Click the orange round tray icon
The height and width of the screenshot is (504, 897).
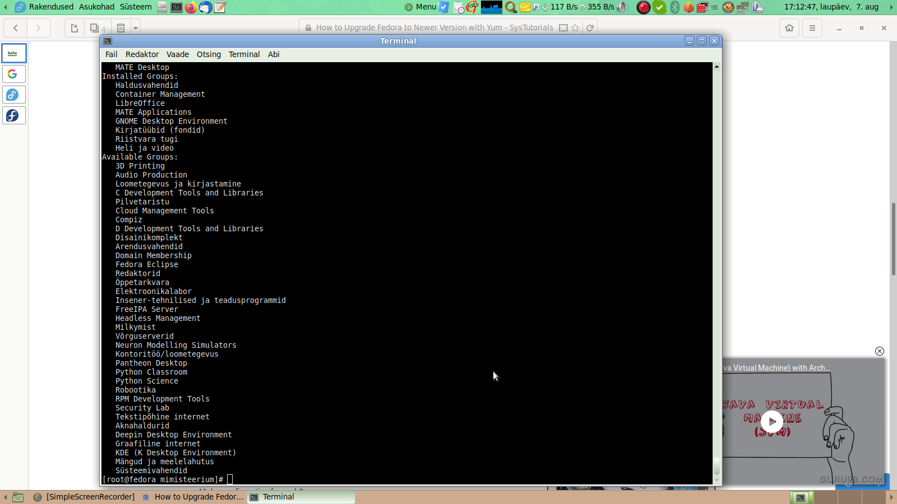coord(728,7)
